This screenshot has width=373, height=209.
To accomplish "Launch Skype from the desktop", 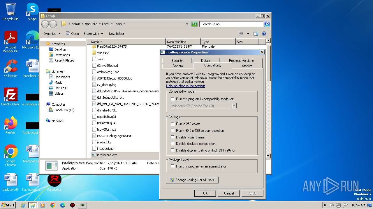I will (x=32, y=12).
